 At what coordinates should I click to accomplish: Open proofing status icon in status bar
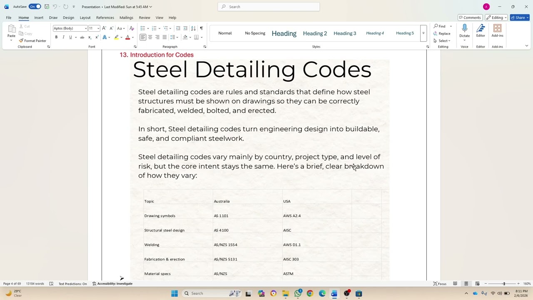(51, 284)
